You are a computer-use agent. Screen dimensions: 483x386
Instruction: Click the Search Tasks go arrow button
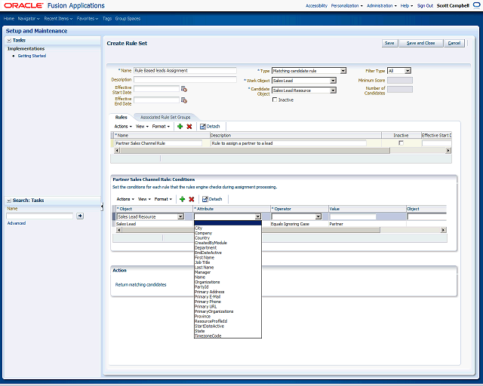pos(80,216)
